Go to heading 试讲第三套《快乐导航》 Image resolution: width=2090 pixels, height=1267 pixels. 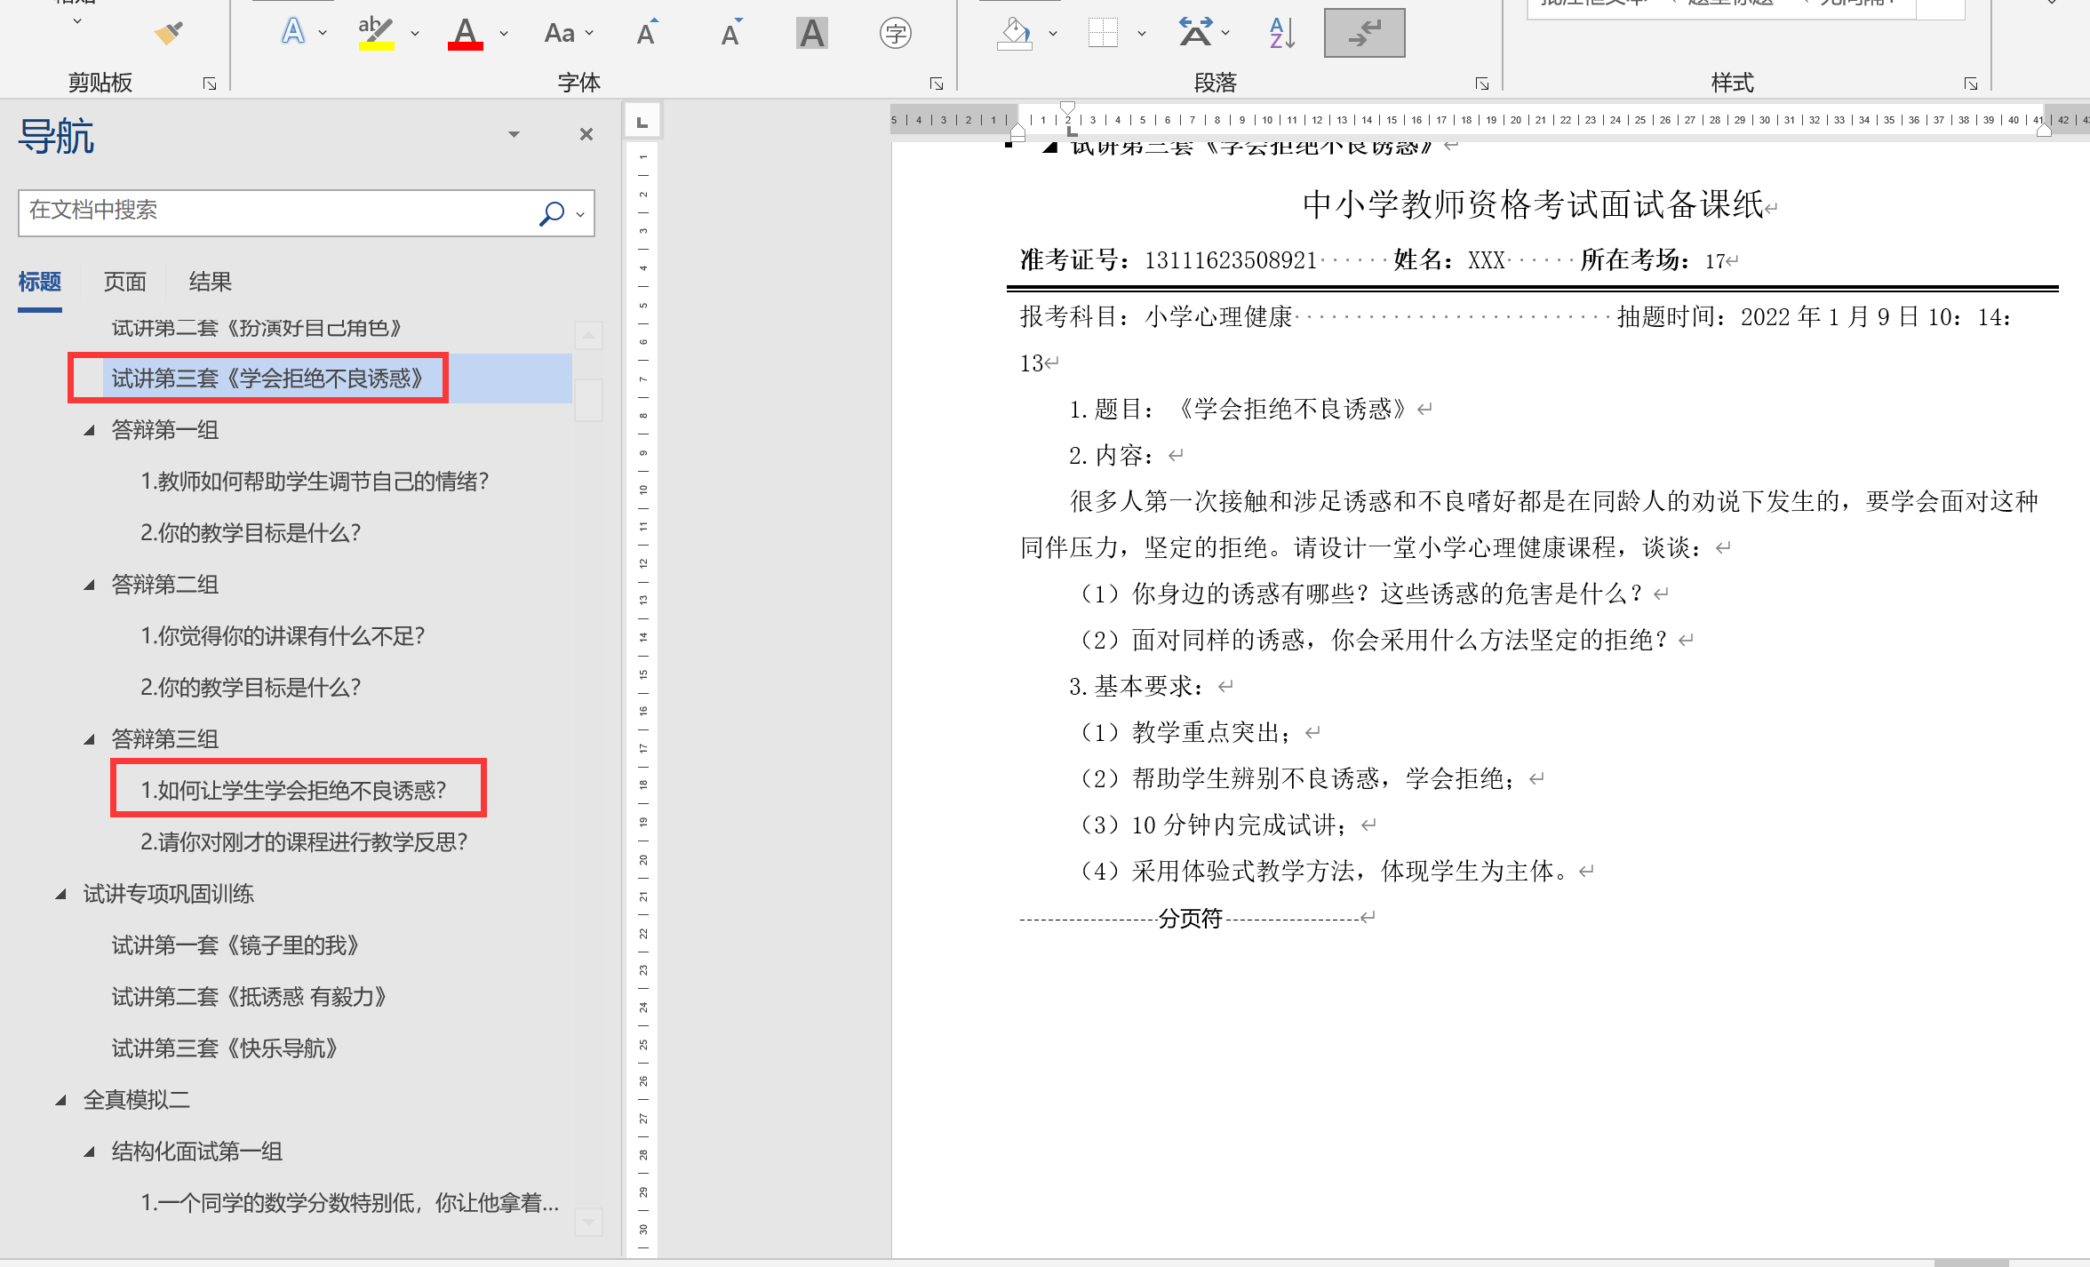(224, 1048)
